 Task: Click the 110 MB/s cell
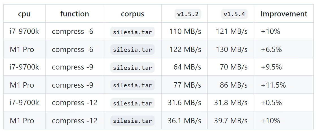click(x=185, y=32)
